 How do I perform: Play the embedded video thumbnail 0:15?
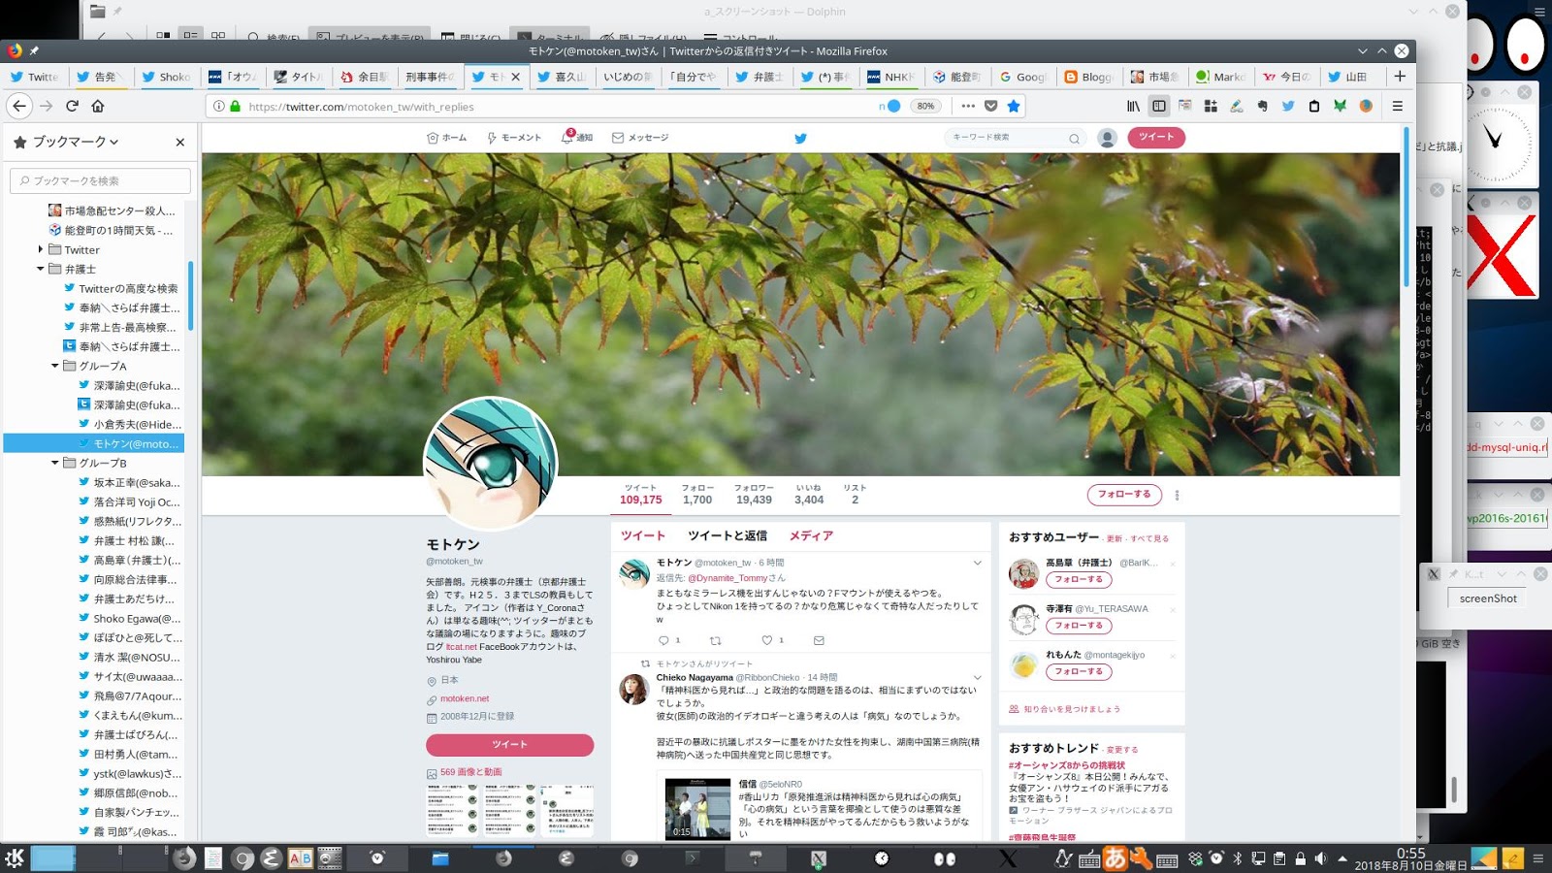697,808
